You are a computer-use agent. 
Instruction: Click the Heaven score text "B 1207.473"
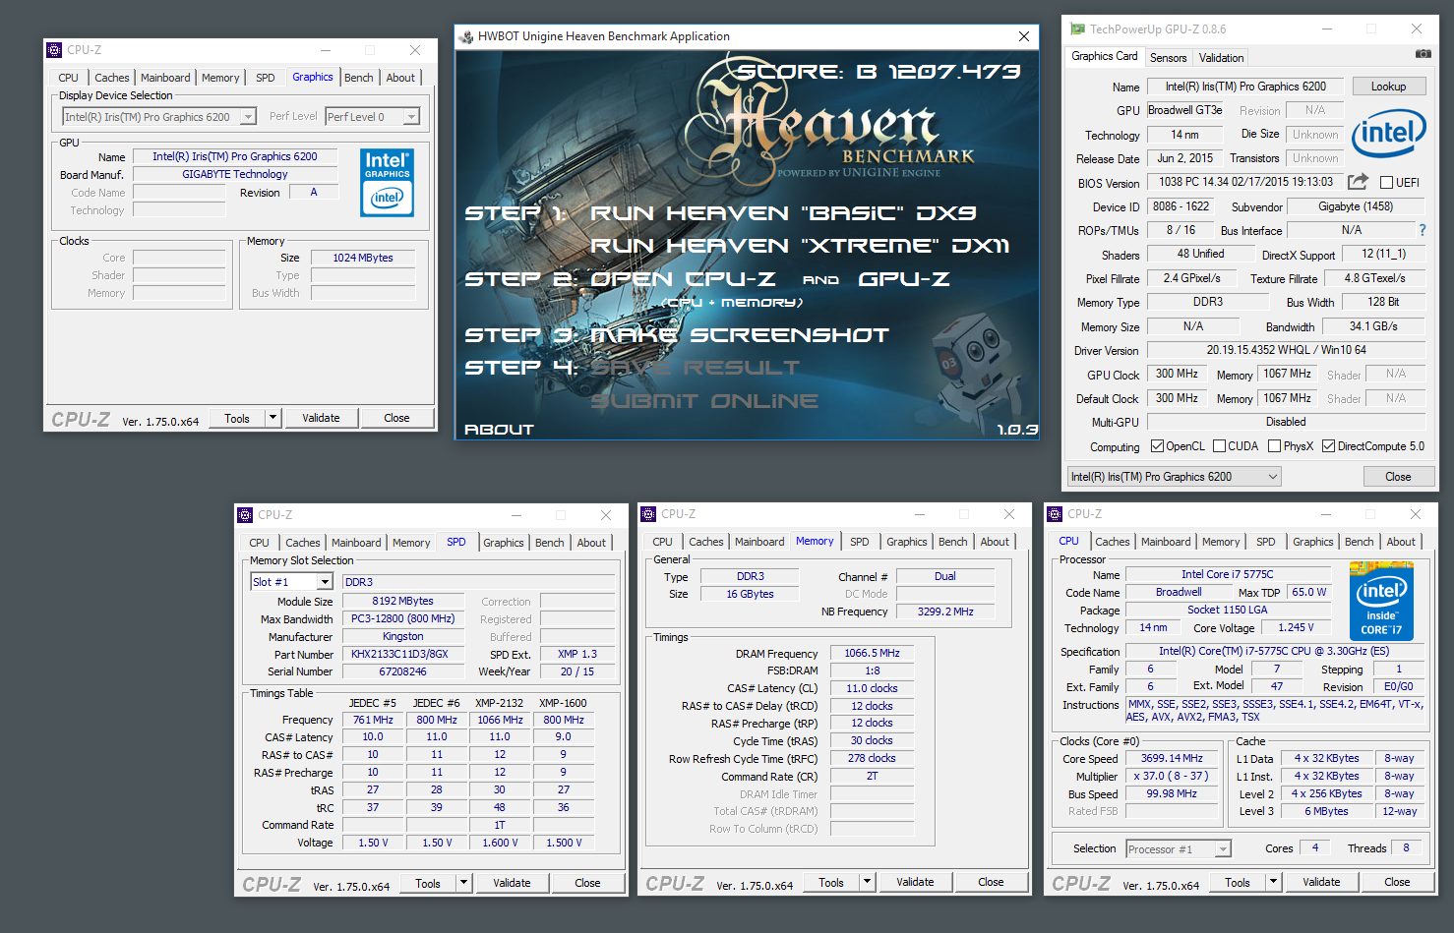(x=939, y=72)
